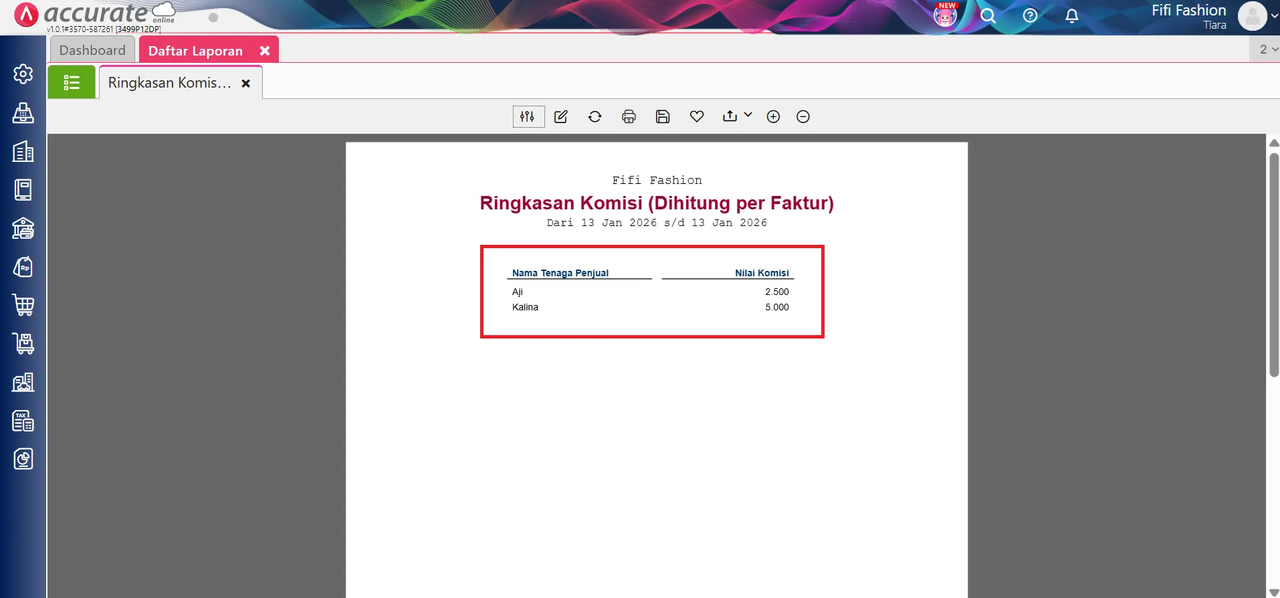Click the Nama Tenaga Penjual column header
The height and width of the screenshot is (598, 1280).
point(560,273)
